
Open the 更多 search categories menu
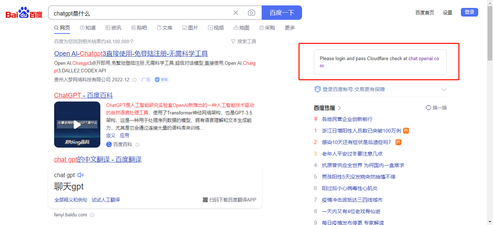tap(290, 28)
